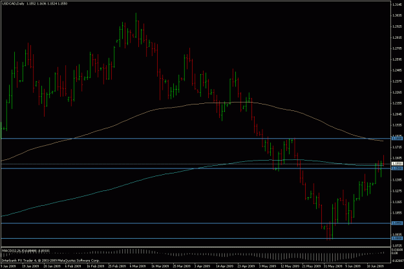Click the 21 May 2009 date label
The width and height of the screenshot is (404, 269).
(312, 266)
